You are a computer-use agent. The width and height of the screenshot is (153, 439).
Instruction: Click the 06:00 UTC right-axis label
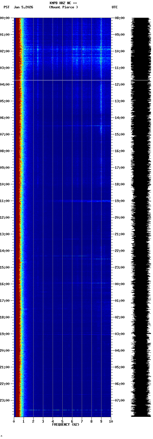120,384
